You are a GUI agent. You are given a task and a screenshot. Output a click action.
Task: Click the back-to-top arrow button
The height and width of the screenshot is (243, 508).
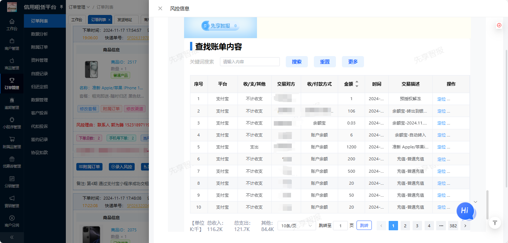(495, 223)
